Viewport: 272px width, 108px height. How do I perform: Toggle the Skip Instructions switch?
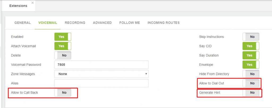(251, 37)
